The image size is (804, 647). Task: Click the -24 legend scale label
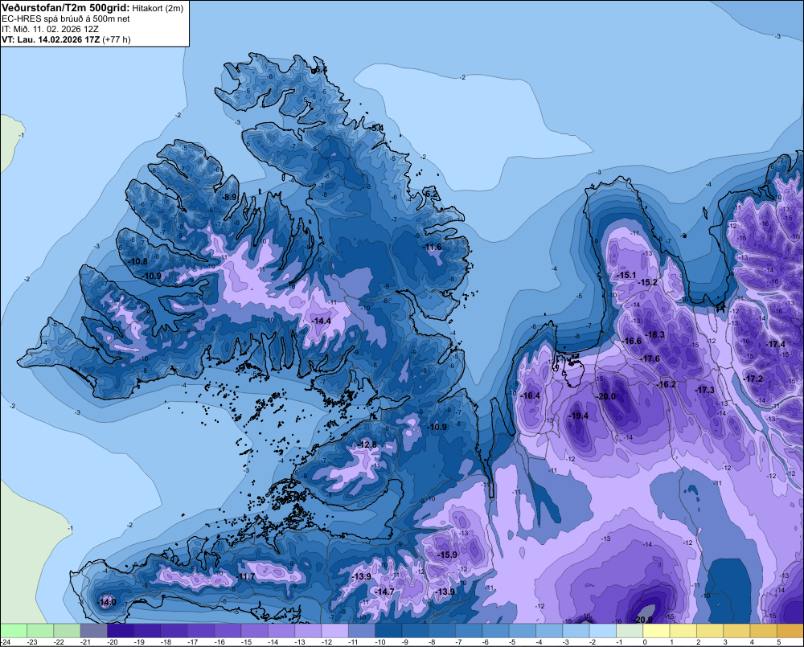[x=6, y=642]
